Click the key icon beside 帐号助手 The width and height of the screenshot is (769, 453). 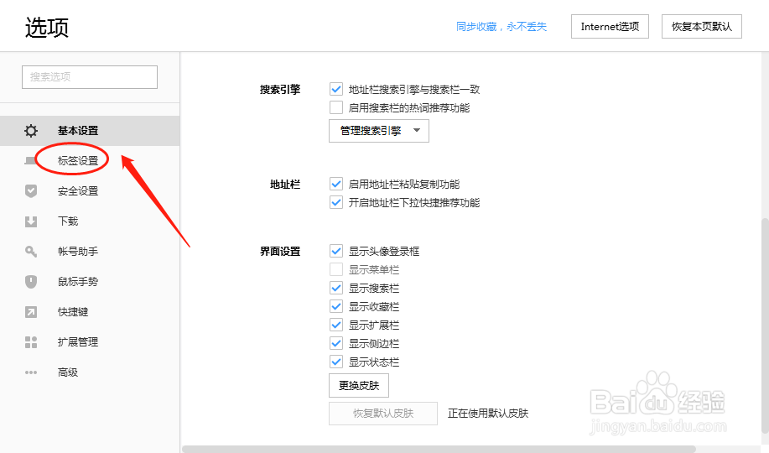31,252
